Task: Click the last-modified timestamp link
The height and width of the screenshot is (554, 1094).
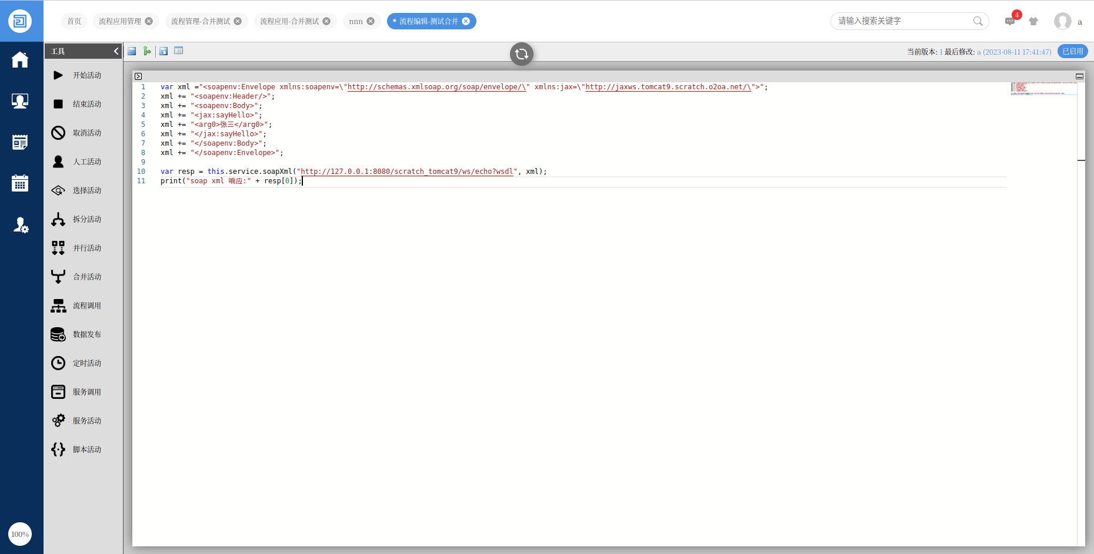Action: click(x=1014, y=52)
